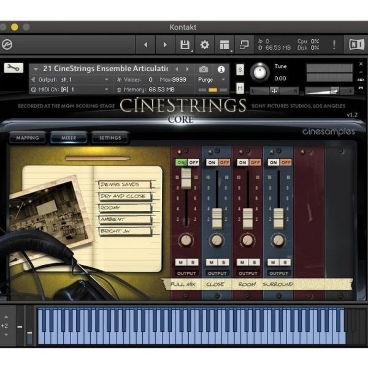Image resolution: width=368 pixels, height=368 pixels.
Task: Solo the Close channel
Action: (x=223, y=262)
